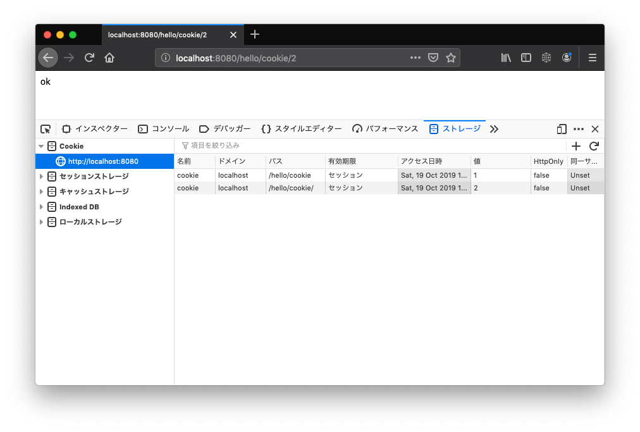Go back with the back arrow button
This screenshot has height=432, width=640.
pos(48,58)
